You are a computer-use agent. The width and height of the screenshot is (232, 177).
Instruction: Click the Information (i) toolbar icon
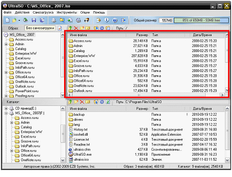107,20
